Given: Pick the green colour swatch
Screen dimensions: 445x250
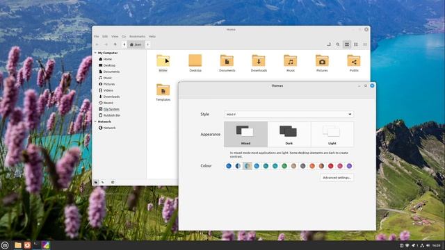Looking at the screenshot, I should pos(284,166).
